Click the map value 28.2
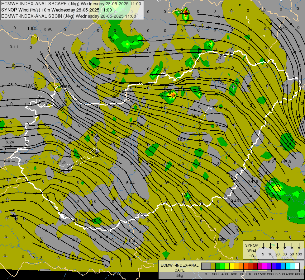The height and width of the screenshot is (280, 305). point(12,85)
